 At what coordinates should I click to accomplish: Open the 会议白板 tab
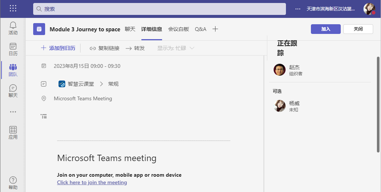(x=179, y=29)
